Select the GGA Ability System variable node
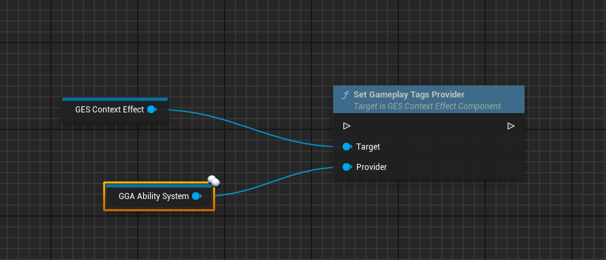 click(x=159, y=196)
